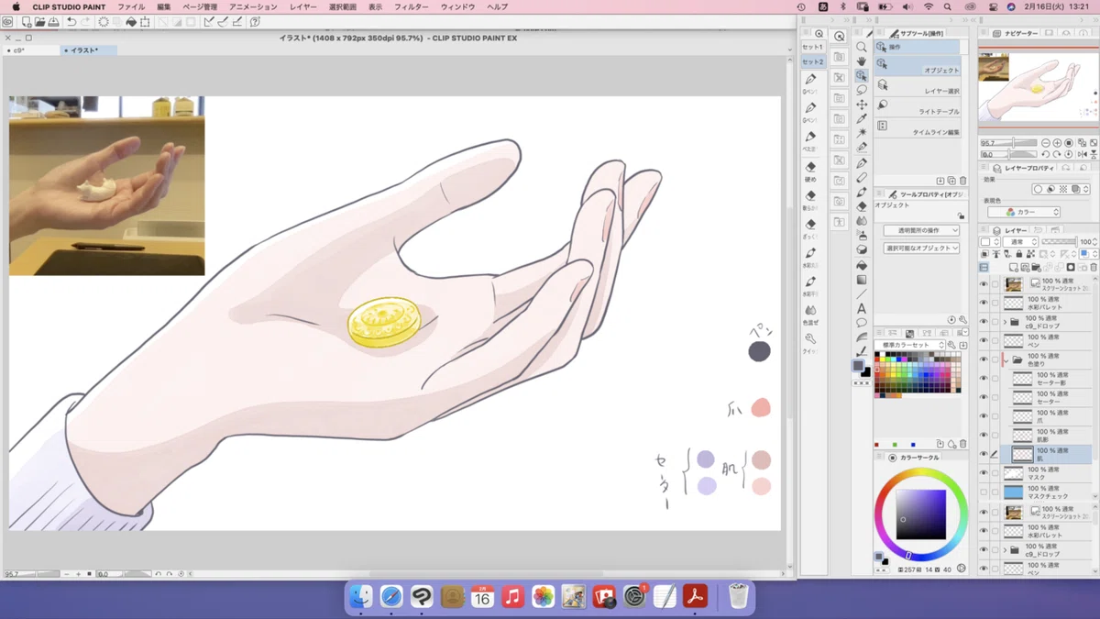Open the 透明箇所の操作 dropdown
Screen dimensions: 1100x619
point(921,230)
